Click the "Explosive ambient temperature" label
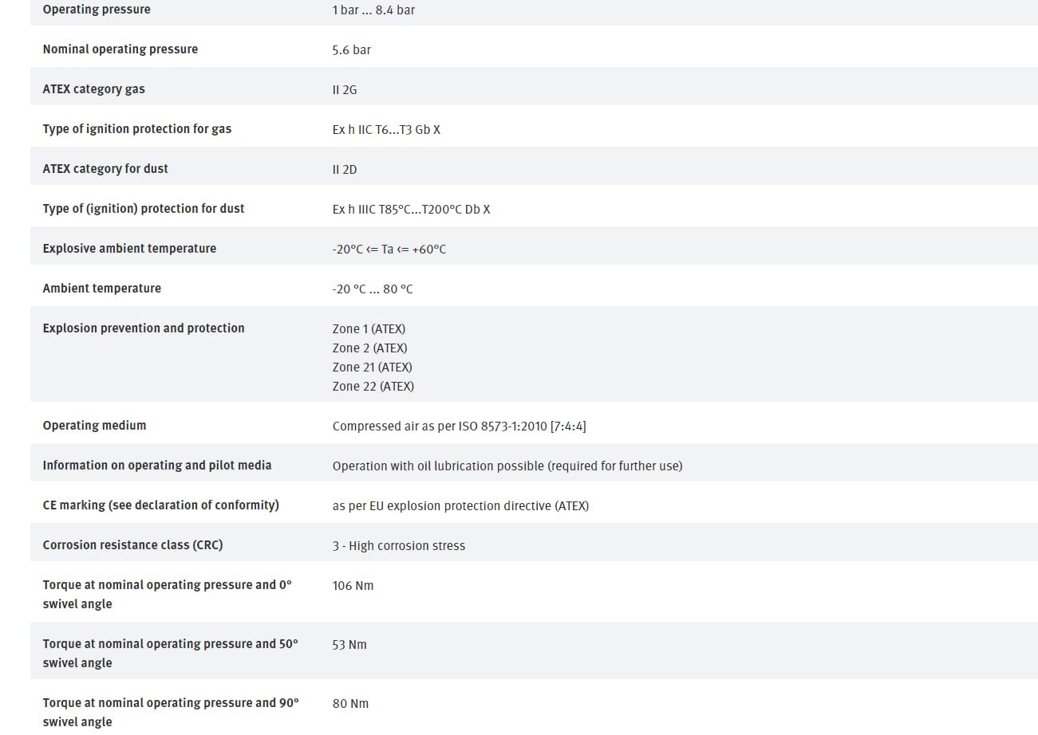 click(129, 249)
